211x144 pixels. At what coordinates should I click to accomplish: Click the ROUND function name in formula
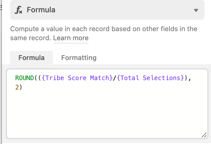pyautogui.click(x=24, y=78)
